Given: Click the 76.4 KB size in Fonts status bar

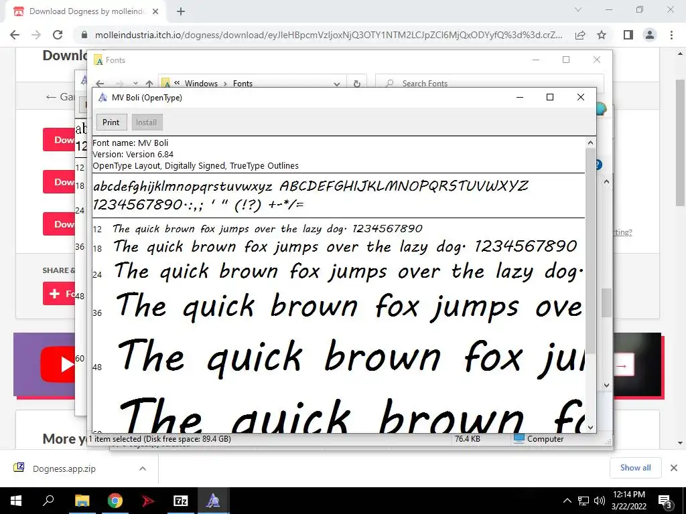Looking at the screenshot, I should coord(467,439).
